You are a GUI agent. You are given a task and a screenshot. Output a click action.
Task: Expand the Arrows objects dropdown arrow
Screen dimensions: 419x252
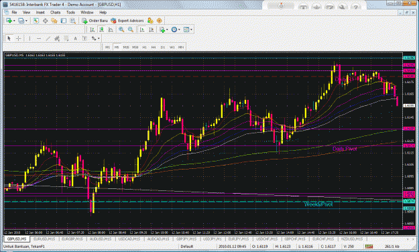[99, 38]
